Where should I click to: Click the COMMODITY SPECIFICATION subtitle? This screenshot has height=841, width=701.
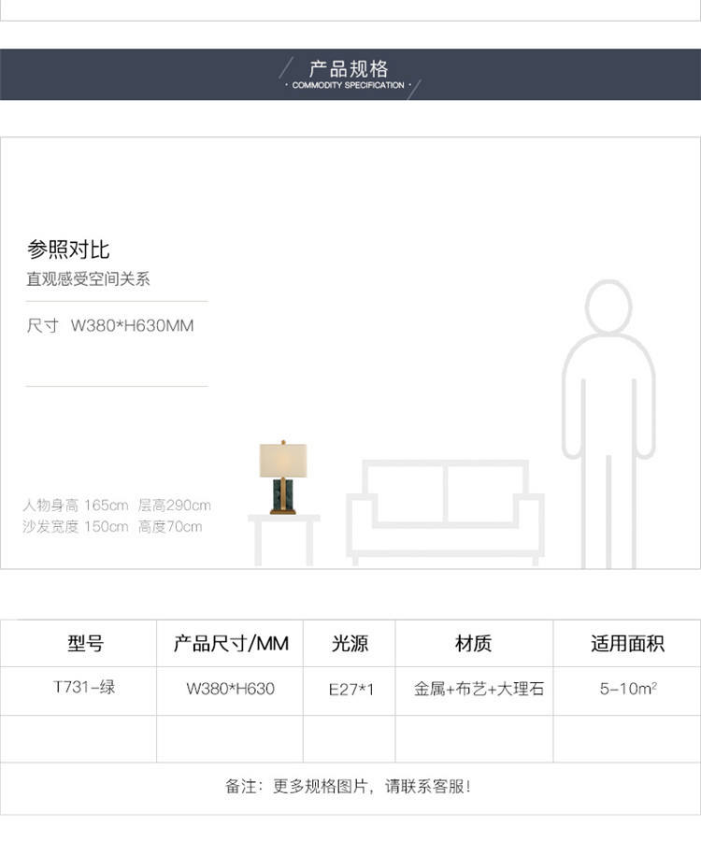[349, 85]
